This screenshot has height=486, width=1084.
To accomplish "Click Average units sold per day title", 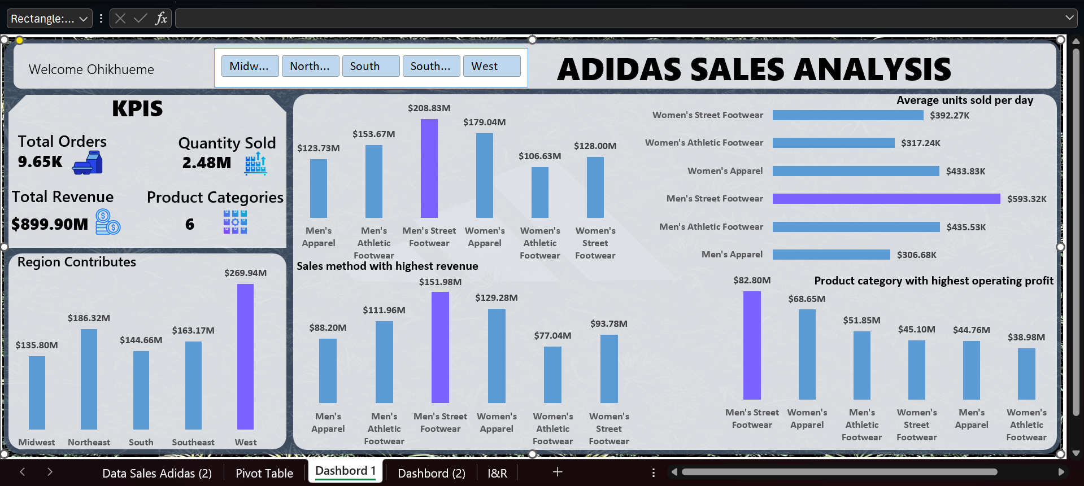I will coord(965,100).
